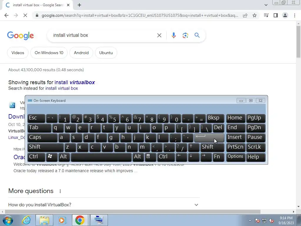Click the context menu key on keyboard

pyautogui.click(x=150, y=157)
